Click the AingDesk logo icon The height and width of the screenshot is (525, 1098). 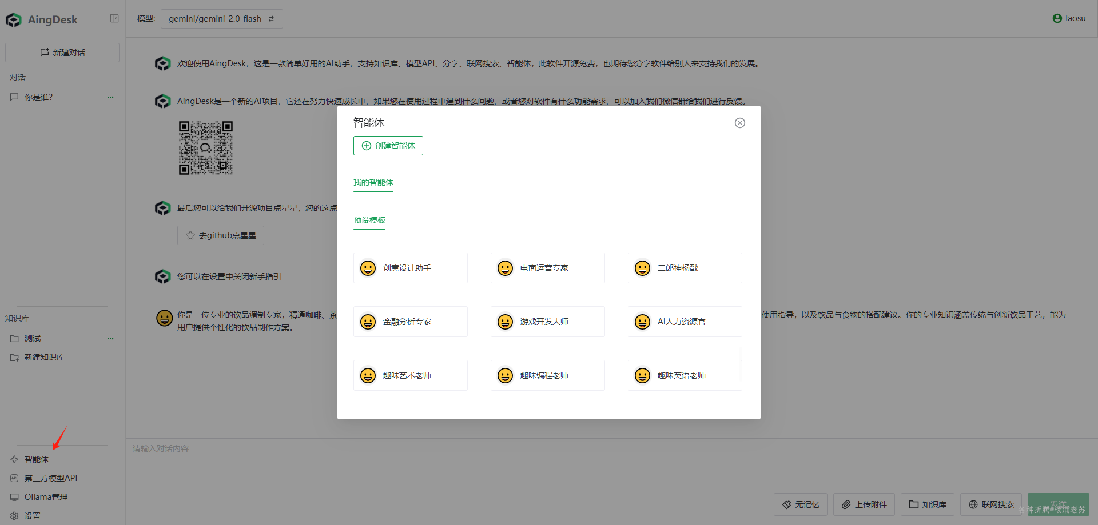click(x=14, y=20)
